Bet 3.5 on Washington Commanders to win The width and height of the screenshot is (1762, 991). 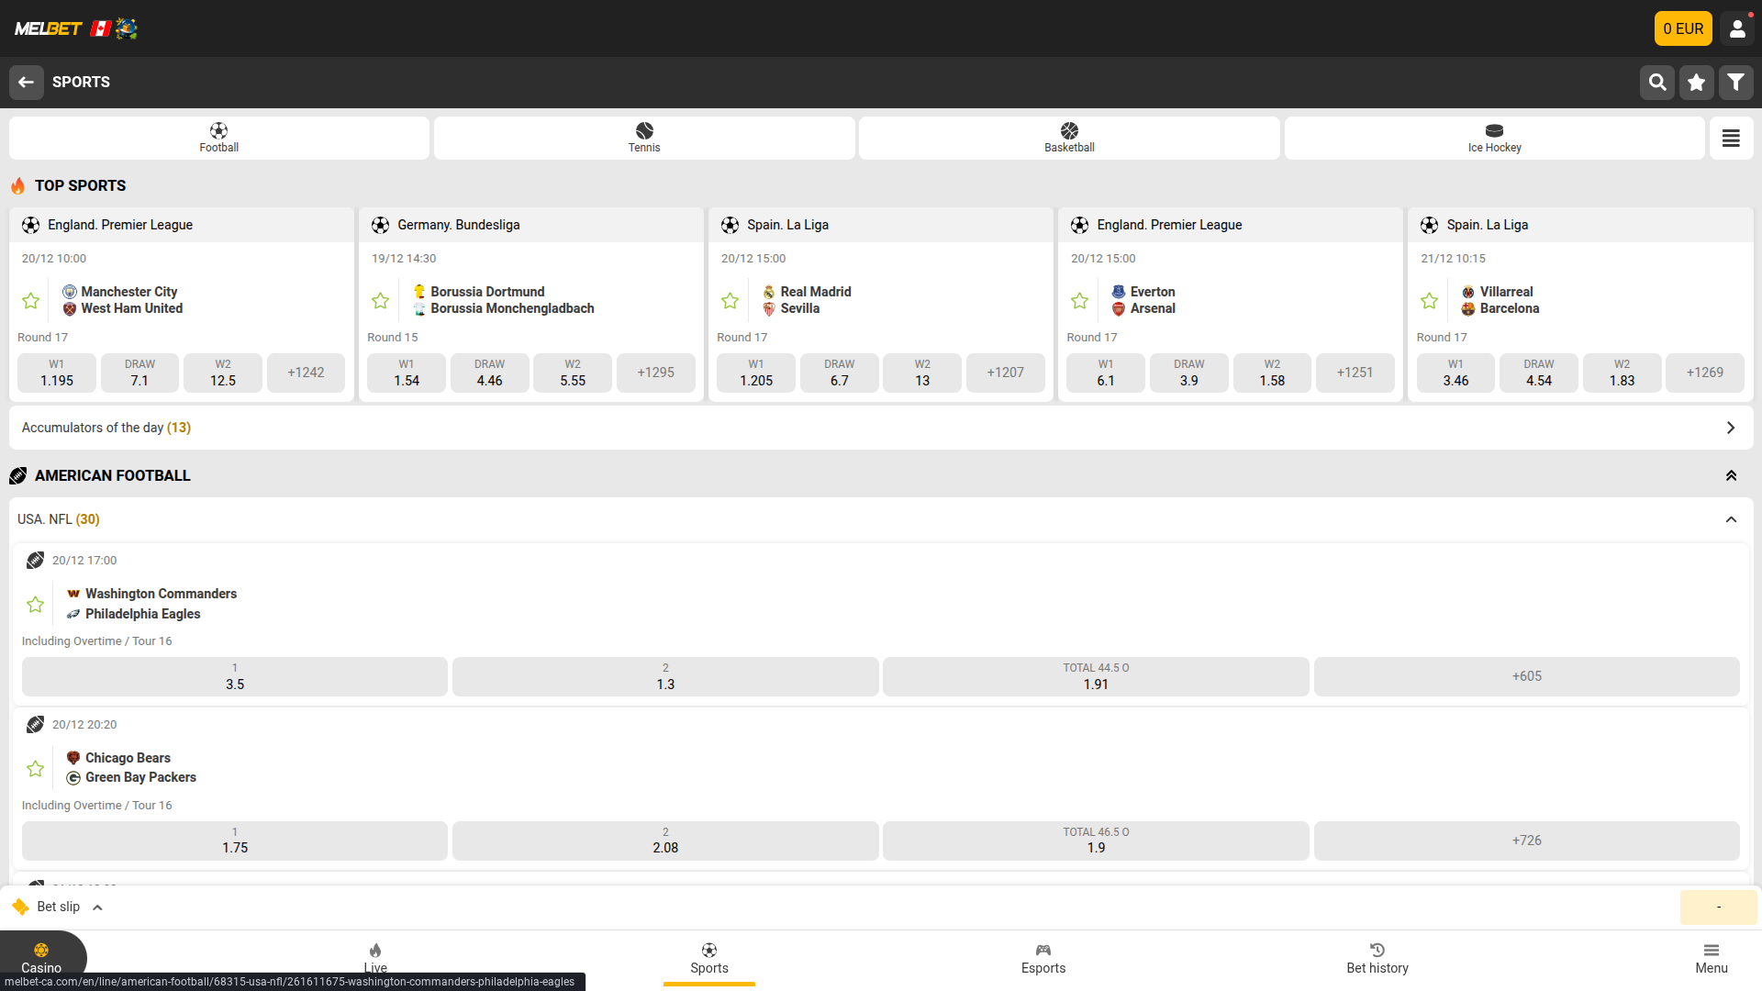tap(235, 676)
